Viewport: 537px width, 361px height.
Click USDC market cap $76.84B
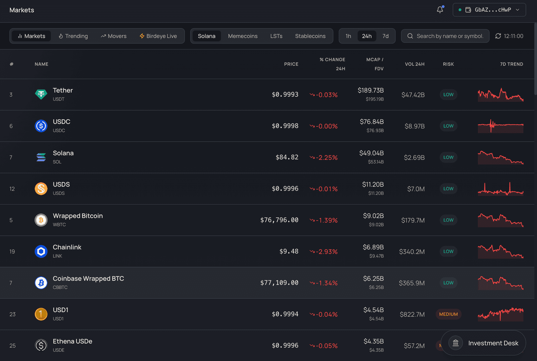(x=372, y=122)
